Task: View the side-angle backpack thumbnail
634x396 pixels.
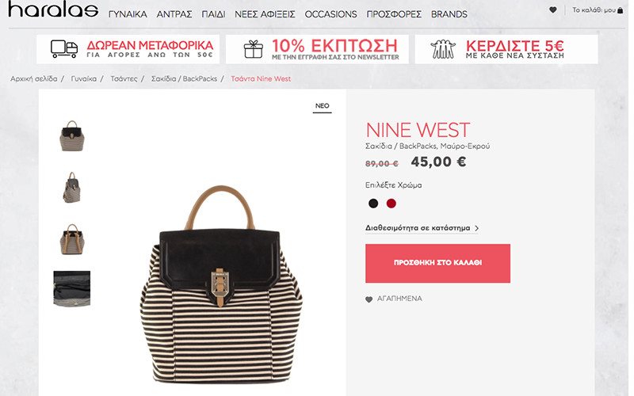Action: (71, 187)
